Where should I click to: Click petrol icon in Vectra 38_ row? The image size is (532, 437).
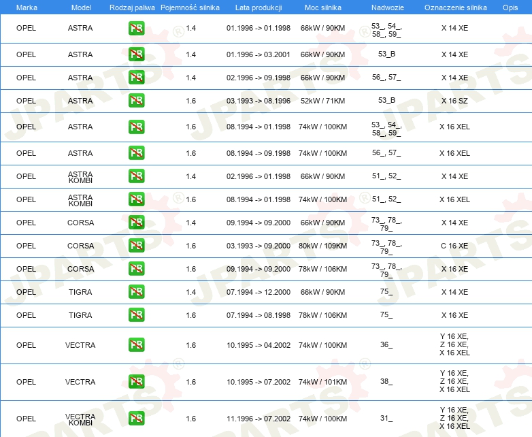pos(136,382)
